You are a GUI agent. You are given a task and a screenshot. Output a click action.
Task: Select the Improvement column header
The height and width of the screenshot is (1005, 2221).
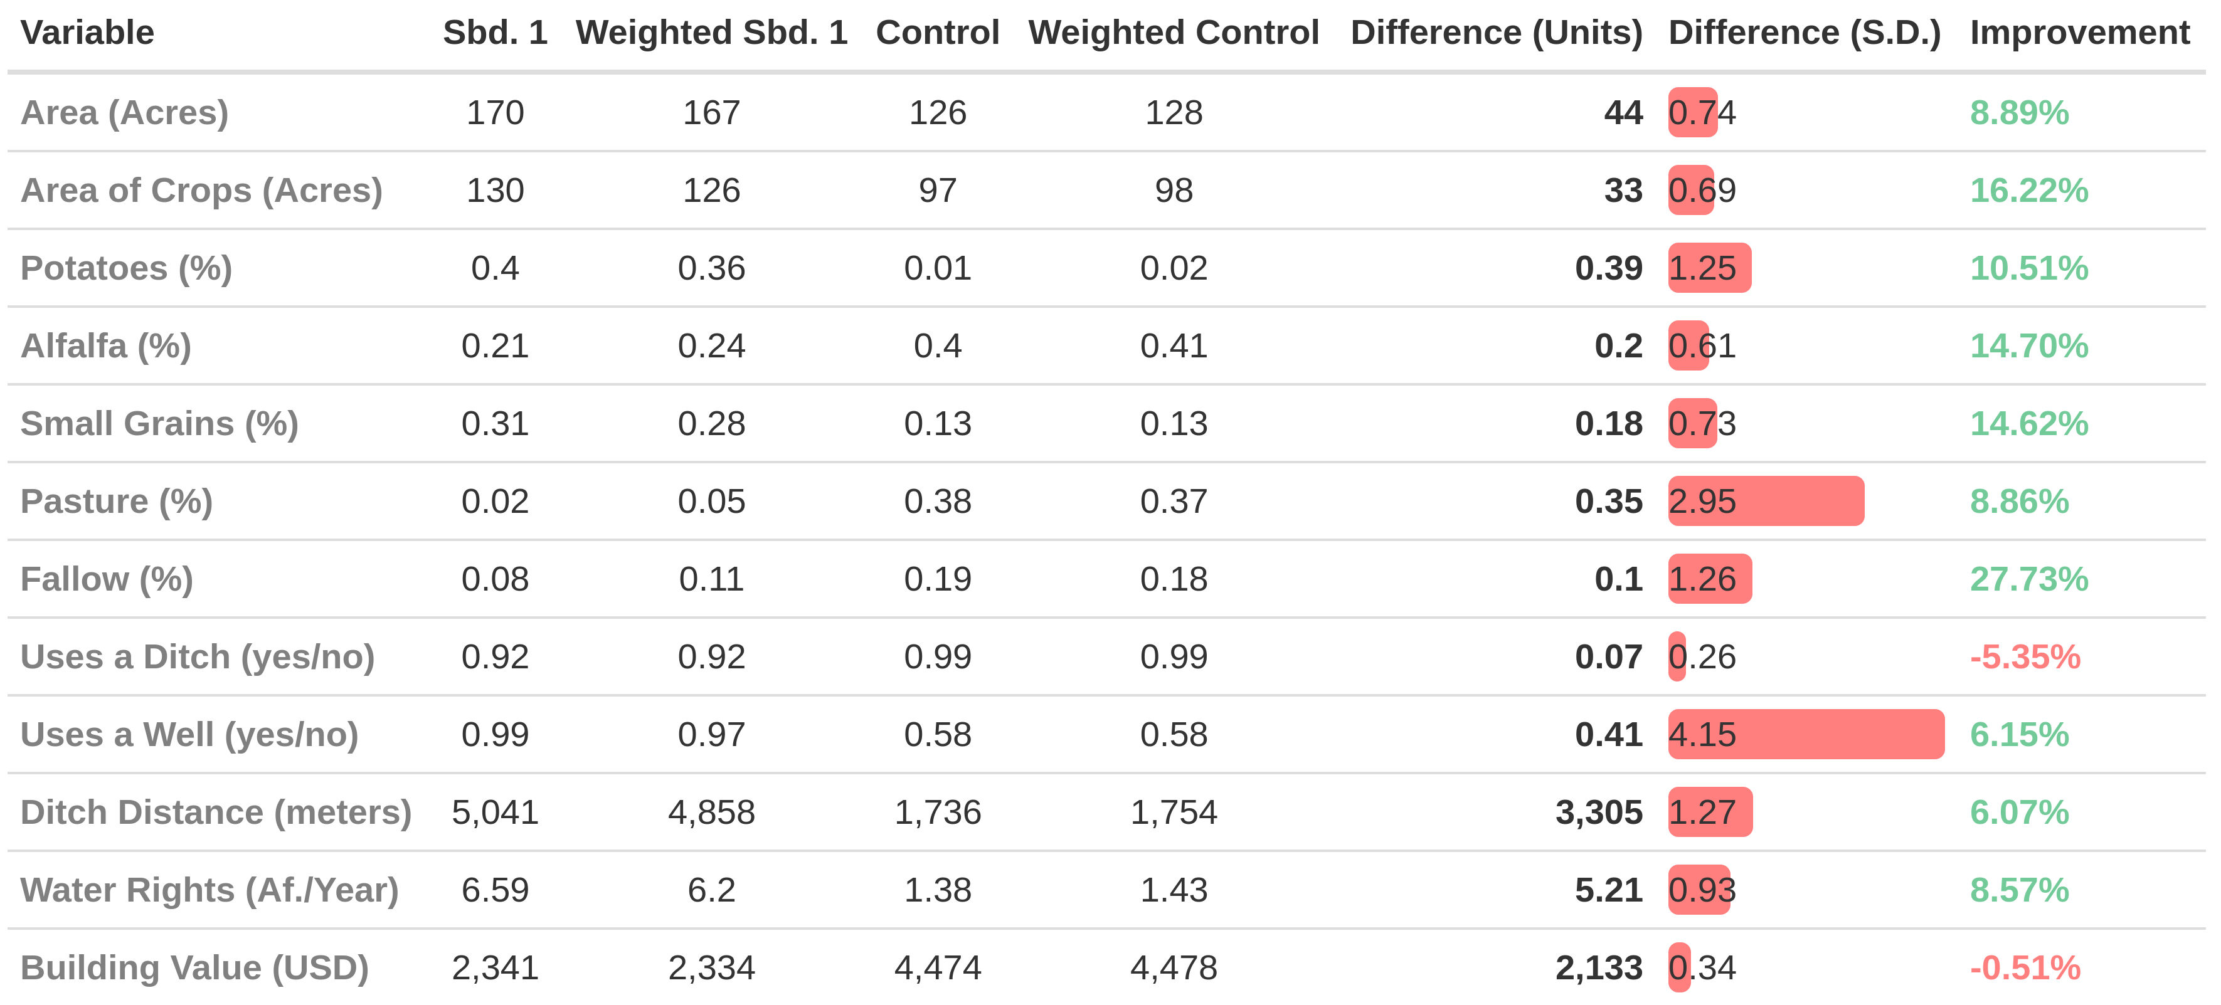pos(2079,33)
